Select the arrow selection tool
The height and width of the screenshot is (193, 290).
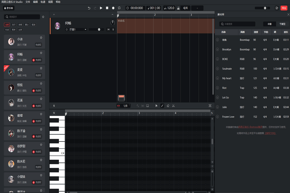point(157,106)
